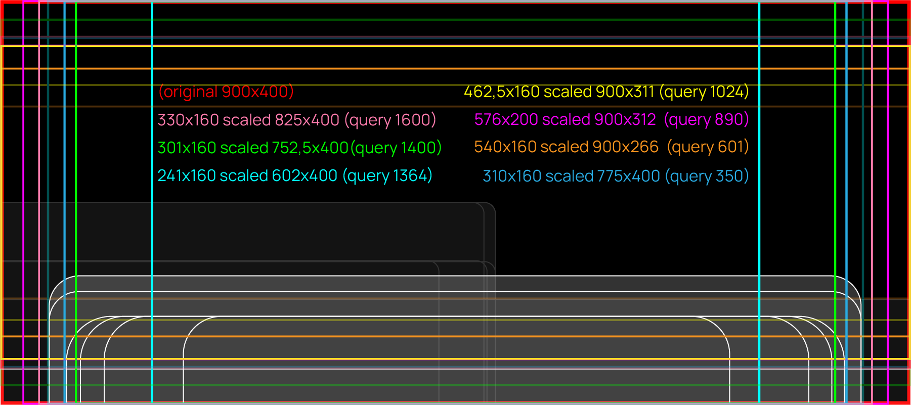Click the yellow "462,5x160 scaled 900x311" text
This screenshot has width=911, height=405.
point(559,92)
